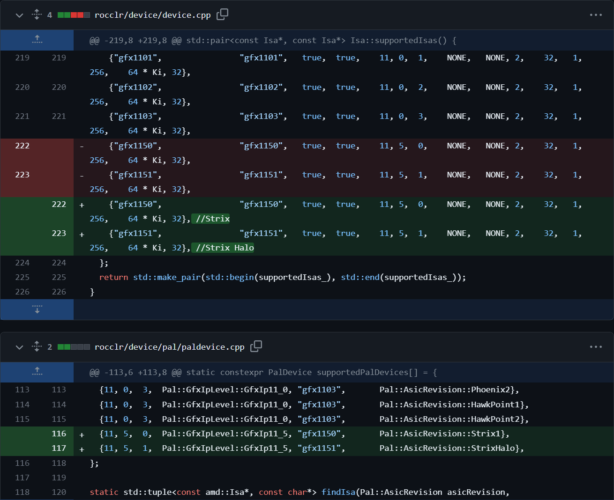614x500 pixels.
Task: Collapse the rocclr/device/device.cpp file diff
Action: (19, 15)
